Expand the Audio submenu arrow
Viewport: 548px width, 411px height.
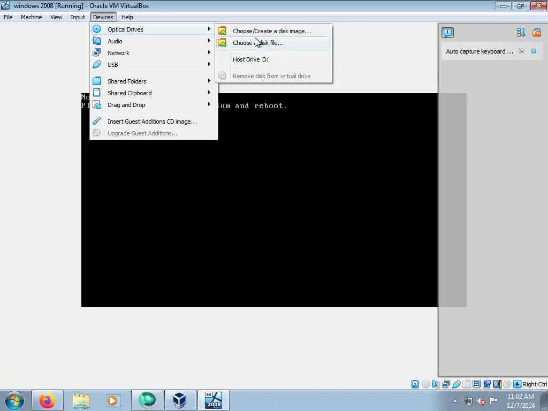[x=209, y=41]
